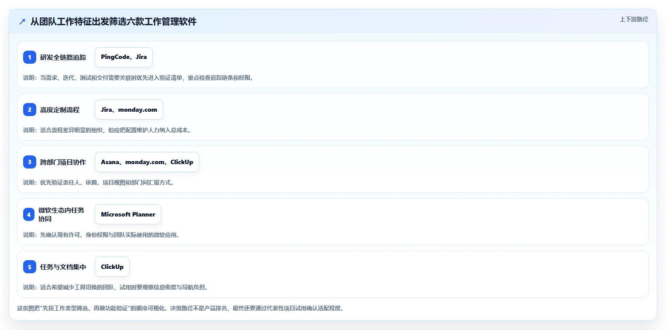The width and height of the screenshot is (666, 330).
Task: Select the Microsoft Planner chip
Action: point(128,214)
